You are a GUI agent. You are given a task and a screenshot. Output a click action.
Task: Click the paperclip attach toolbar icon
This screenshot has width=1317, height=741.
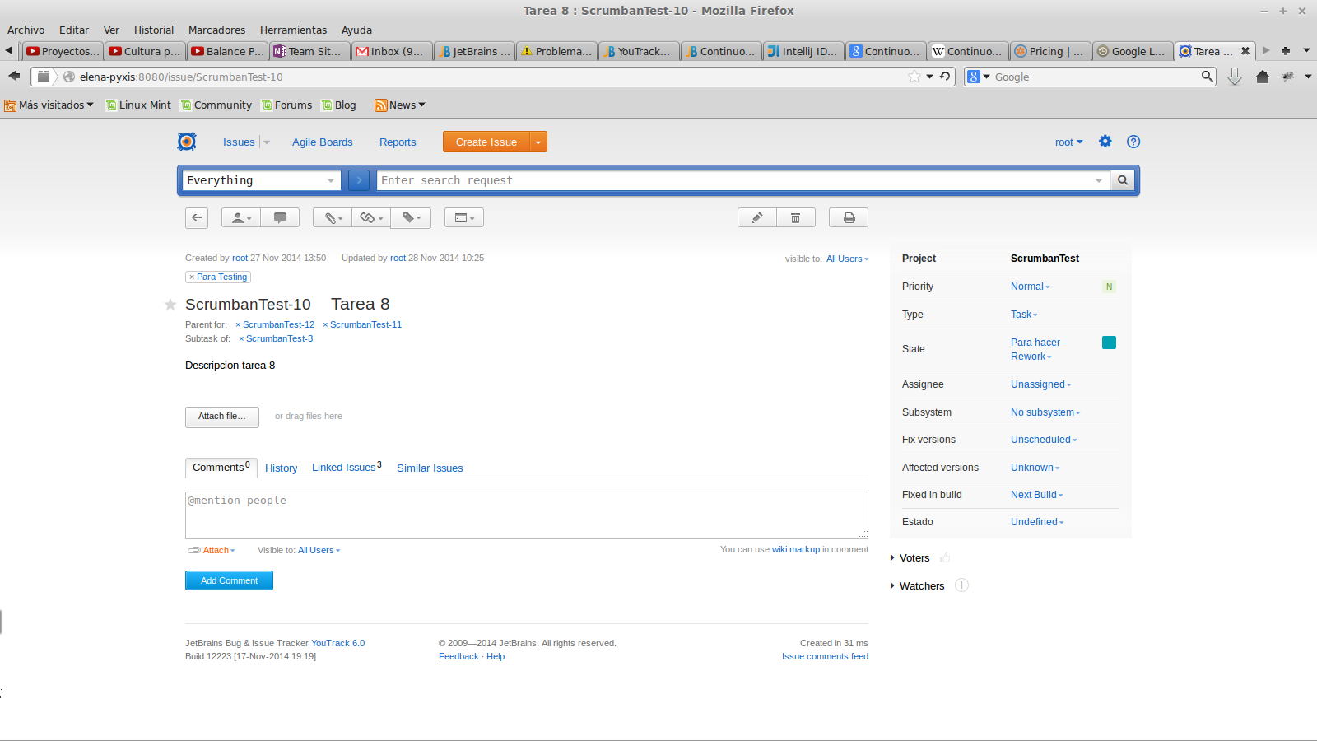(x=333, y=217)
